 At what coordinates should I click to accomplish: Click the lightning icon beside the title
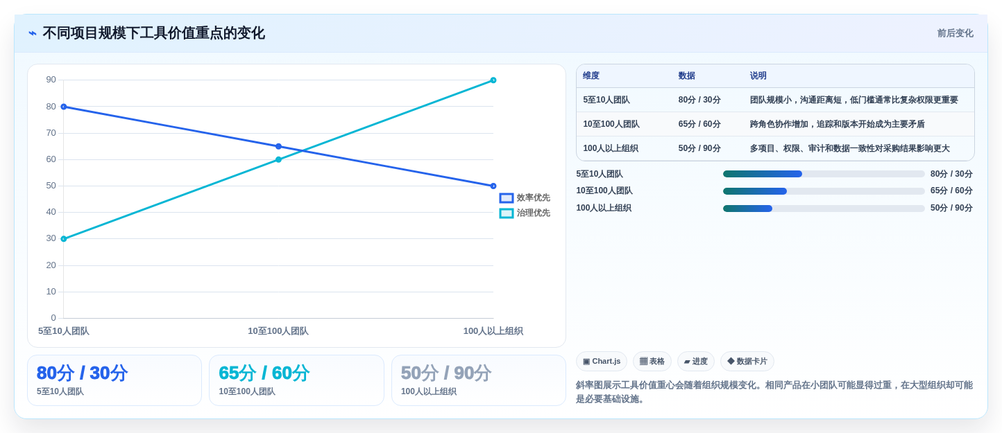pos(33,33)
